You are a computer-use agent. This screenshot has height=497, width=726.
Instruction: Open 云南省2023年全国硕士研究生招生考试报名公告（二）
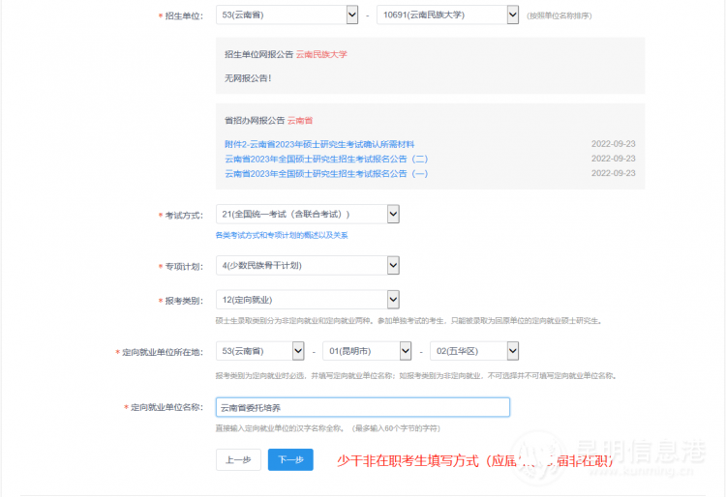tap(326, 159)
